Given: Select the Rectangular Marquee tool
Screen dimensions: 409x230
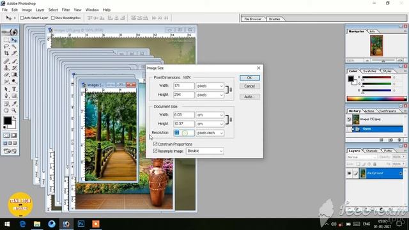Looking at the screenshot, I should point(6,40).
